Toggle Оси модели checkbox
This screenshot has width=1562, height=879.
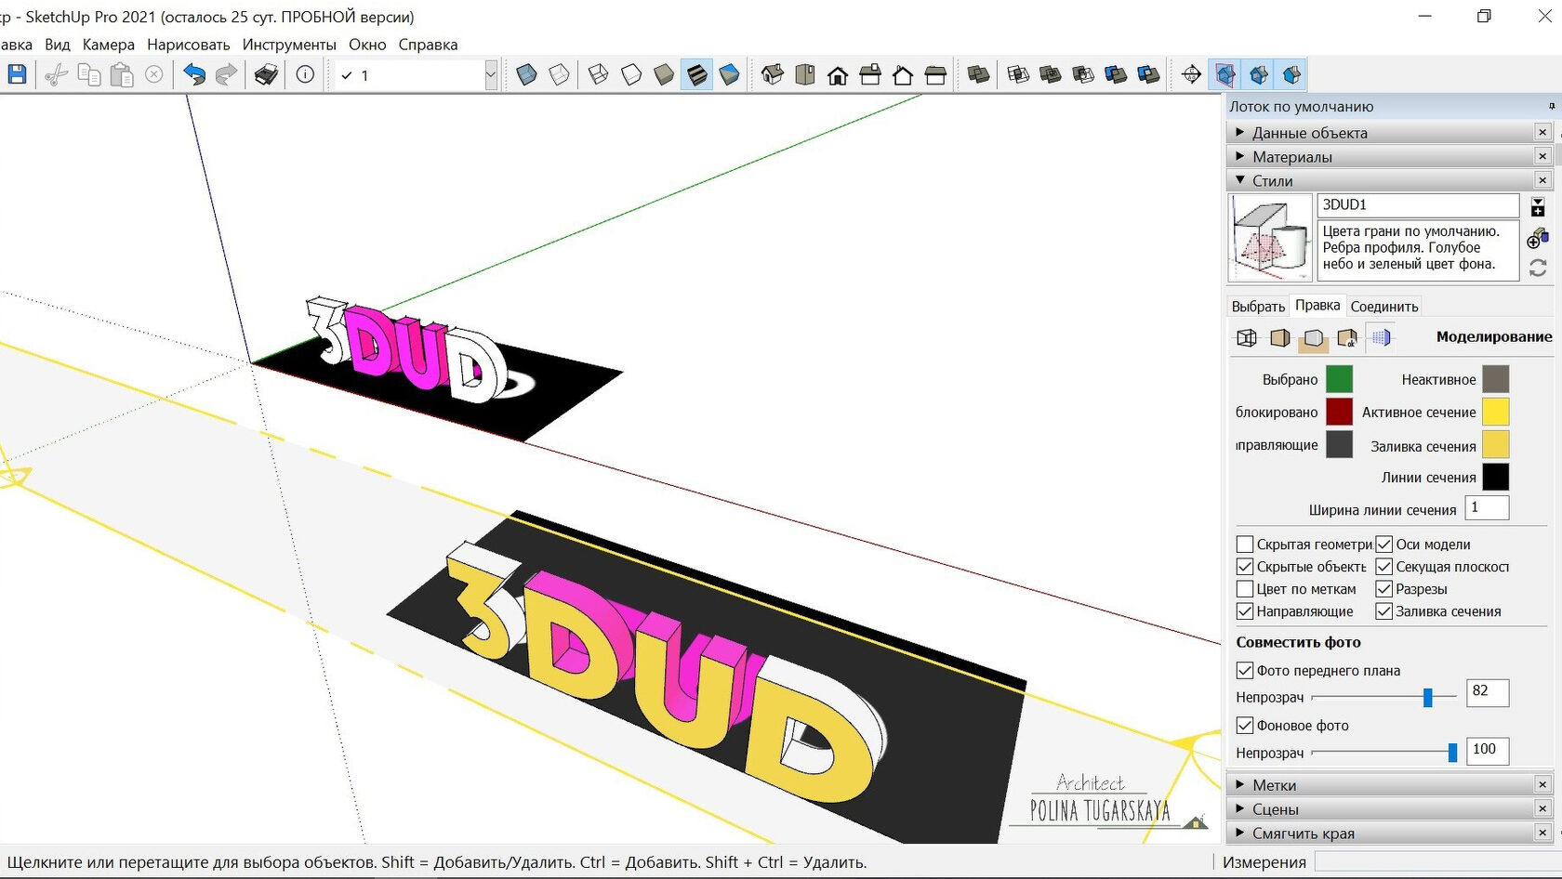pyautogui.click(x=1383, y=544)
